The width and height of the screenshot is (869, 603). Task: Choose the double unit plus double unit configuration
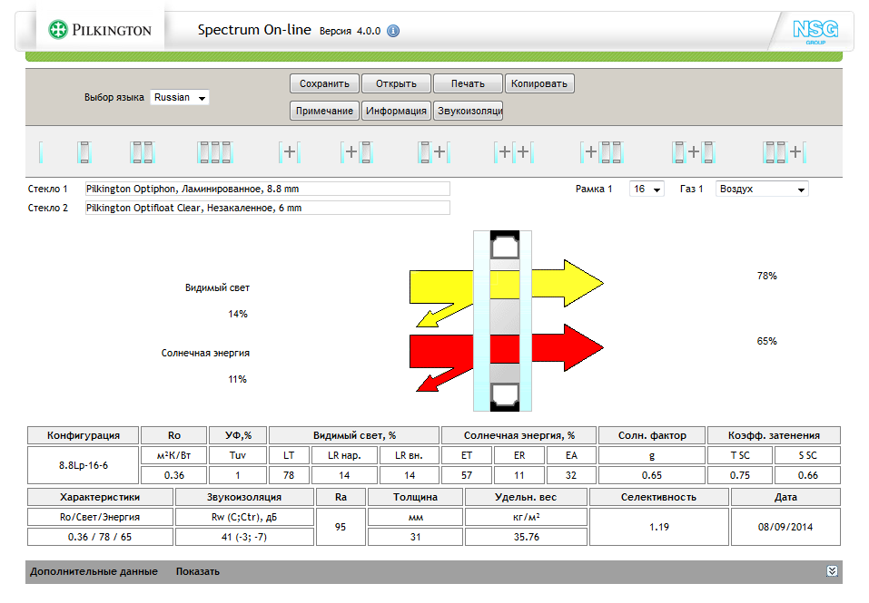694,152
